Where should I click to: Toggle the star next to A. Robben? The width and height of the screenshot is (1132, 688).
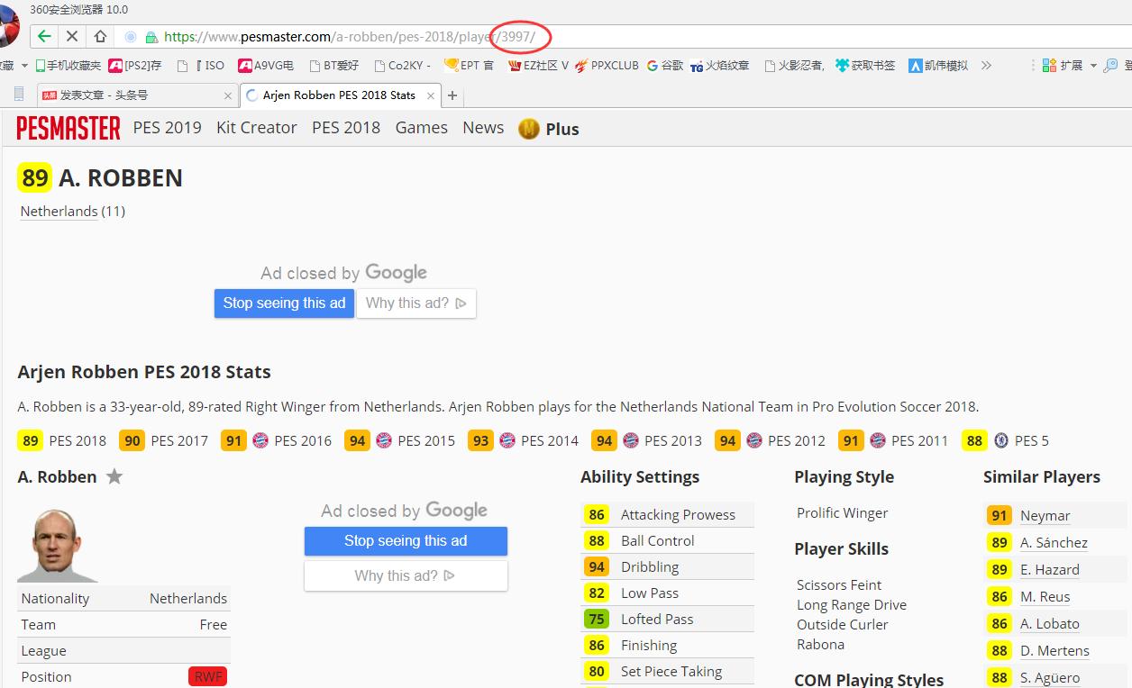[x=114, y=476]
